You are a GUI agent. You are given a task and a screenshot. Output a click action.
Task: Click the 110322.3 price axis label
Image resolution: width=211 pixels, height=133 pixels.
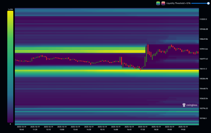pyautogui.click(x=204, y=19)
